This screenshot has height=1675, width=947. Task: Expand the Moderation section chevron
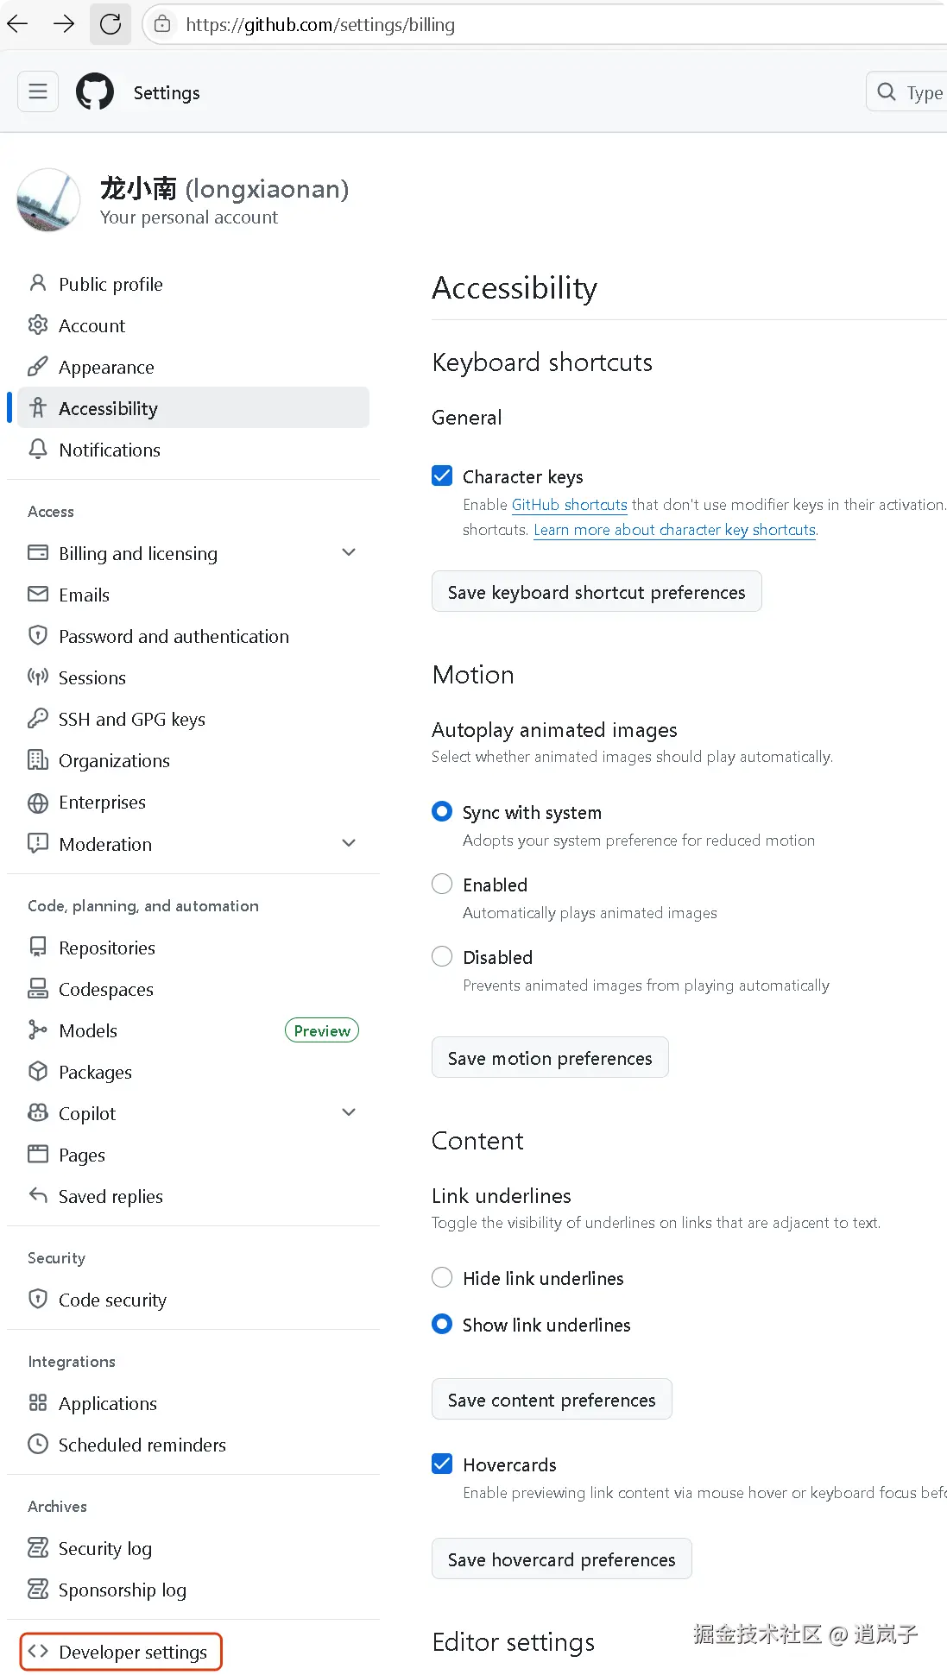[349, 844]
